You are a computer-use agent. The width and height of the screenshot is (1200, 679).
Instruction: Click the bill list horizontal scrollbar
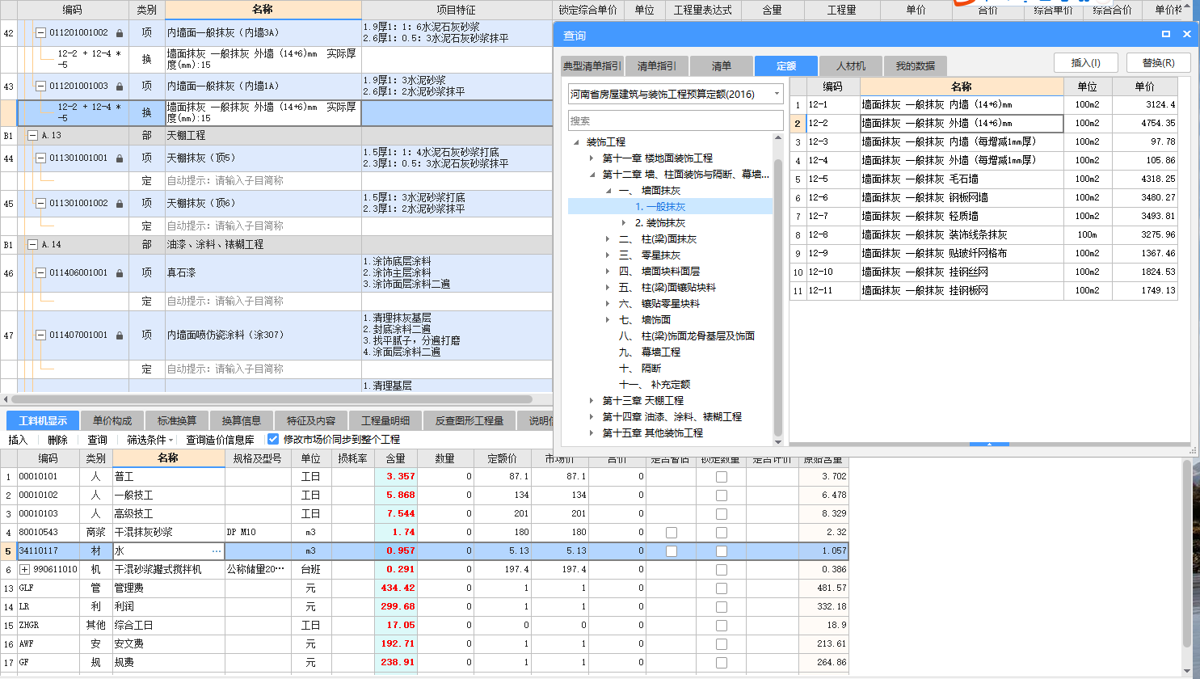(x=272, y=399)
